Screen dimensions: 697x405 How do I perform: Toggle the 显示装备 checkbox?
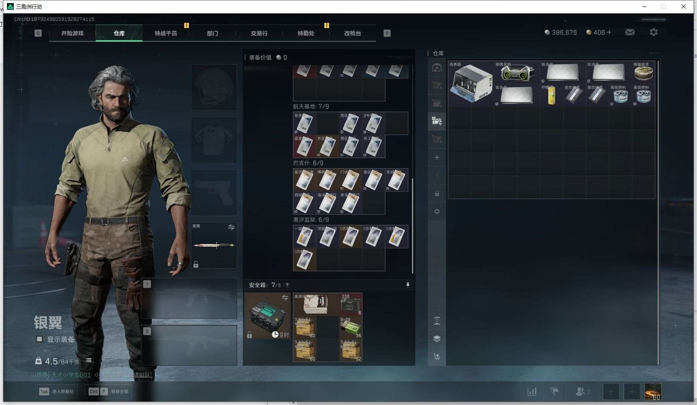tap(40, 339)
